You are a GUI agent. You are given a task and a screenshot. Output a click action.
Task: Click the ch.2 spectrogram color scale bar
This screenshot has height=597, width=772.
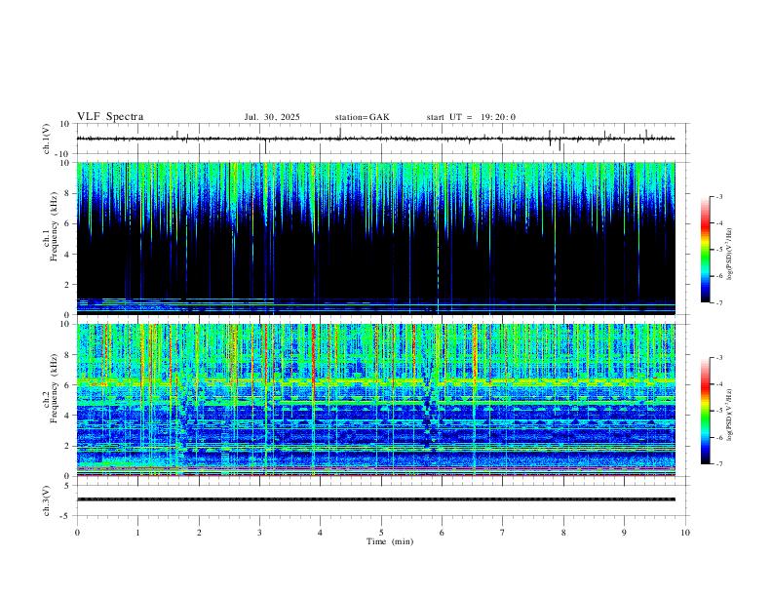(705, 411)
